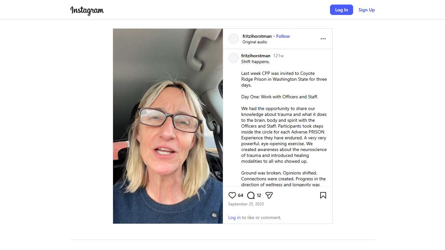
Task: Like the post with the heart icon
Action: (232, 195)
